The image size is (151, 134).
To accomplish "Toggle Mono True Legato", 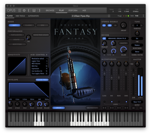I will (x=41, y=35).
